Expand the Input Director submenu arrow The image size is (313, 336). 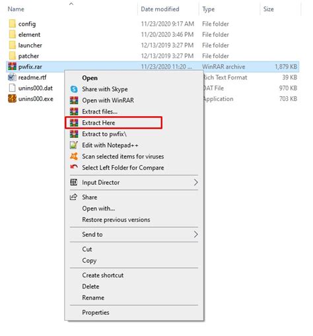(195, 182)
